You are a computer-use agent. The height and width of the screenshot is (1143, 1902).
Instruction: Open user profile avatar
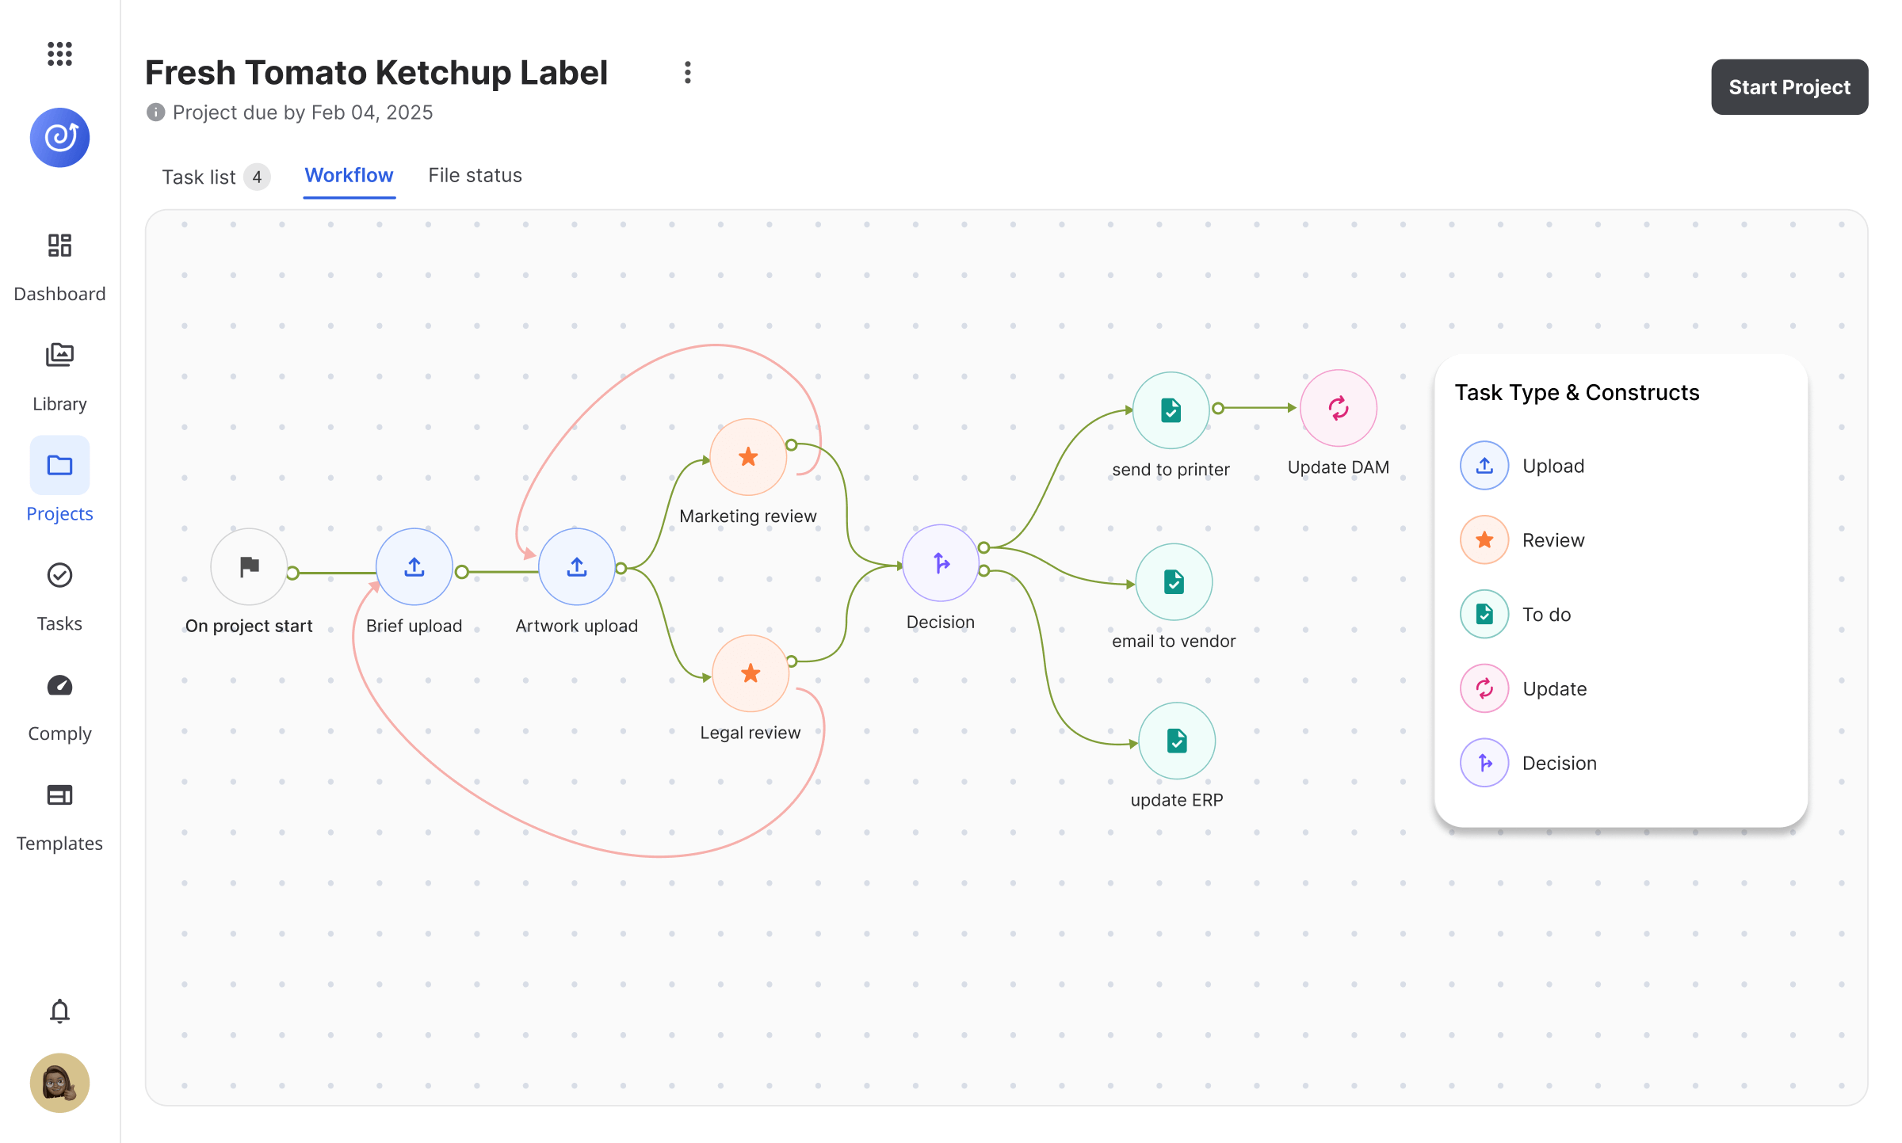59,1082
